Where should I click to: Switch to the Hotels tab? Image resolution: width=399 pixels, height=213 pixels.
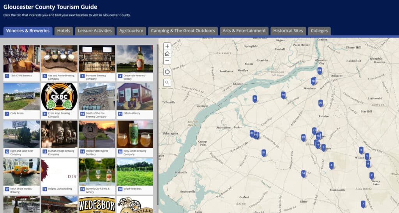click(64, 31)
